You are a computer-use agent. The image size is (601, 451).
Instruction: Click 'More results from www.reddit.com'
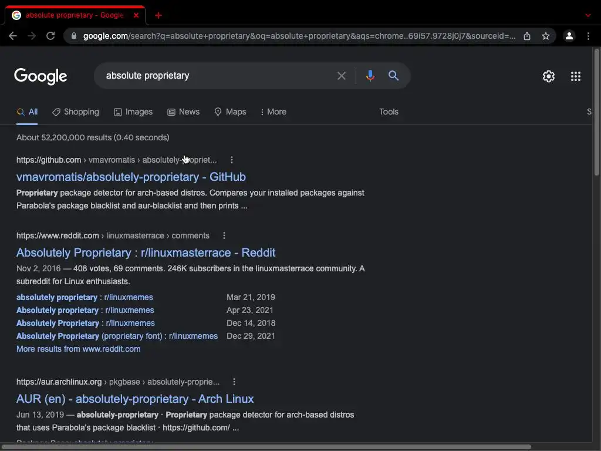tap(78, 349)
